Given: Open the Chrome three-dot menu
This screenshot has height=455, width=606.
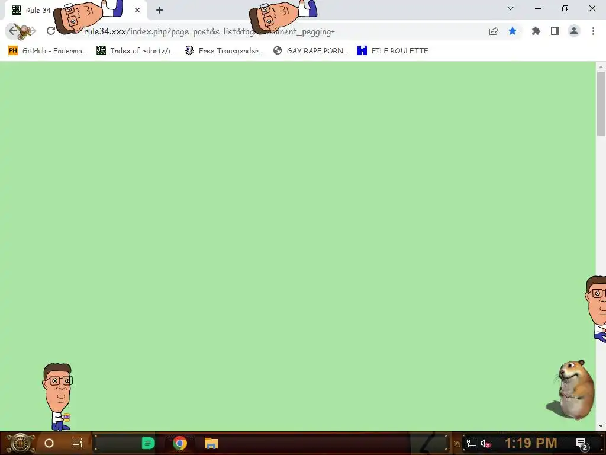Looking at the screenshot, I should pos(593,31).
